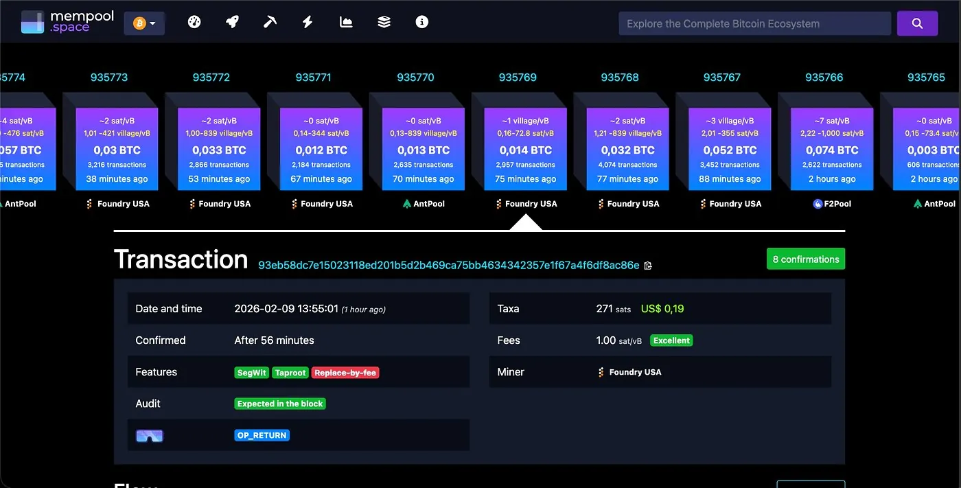Click the Taproot feature label
This screenshot has width=961, height=488.
click(290, 372)
